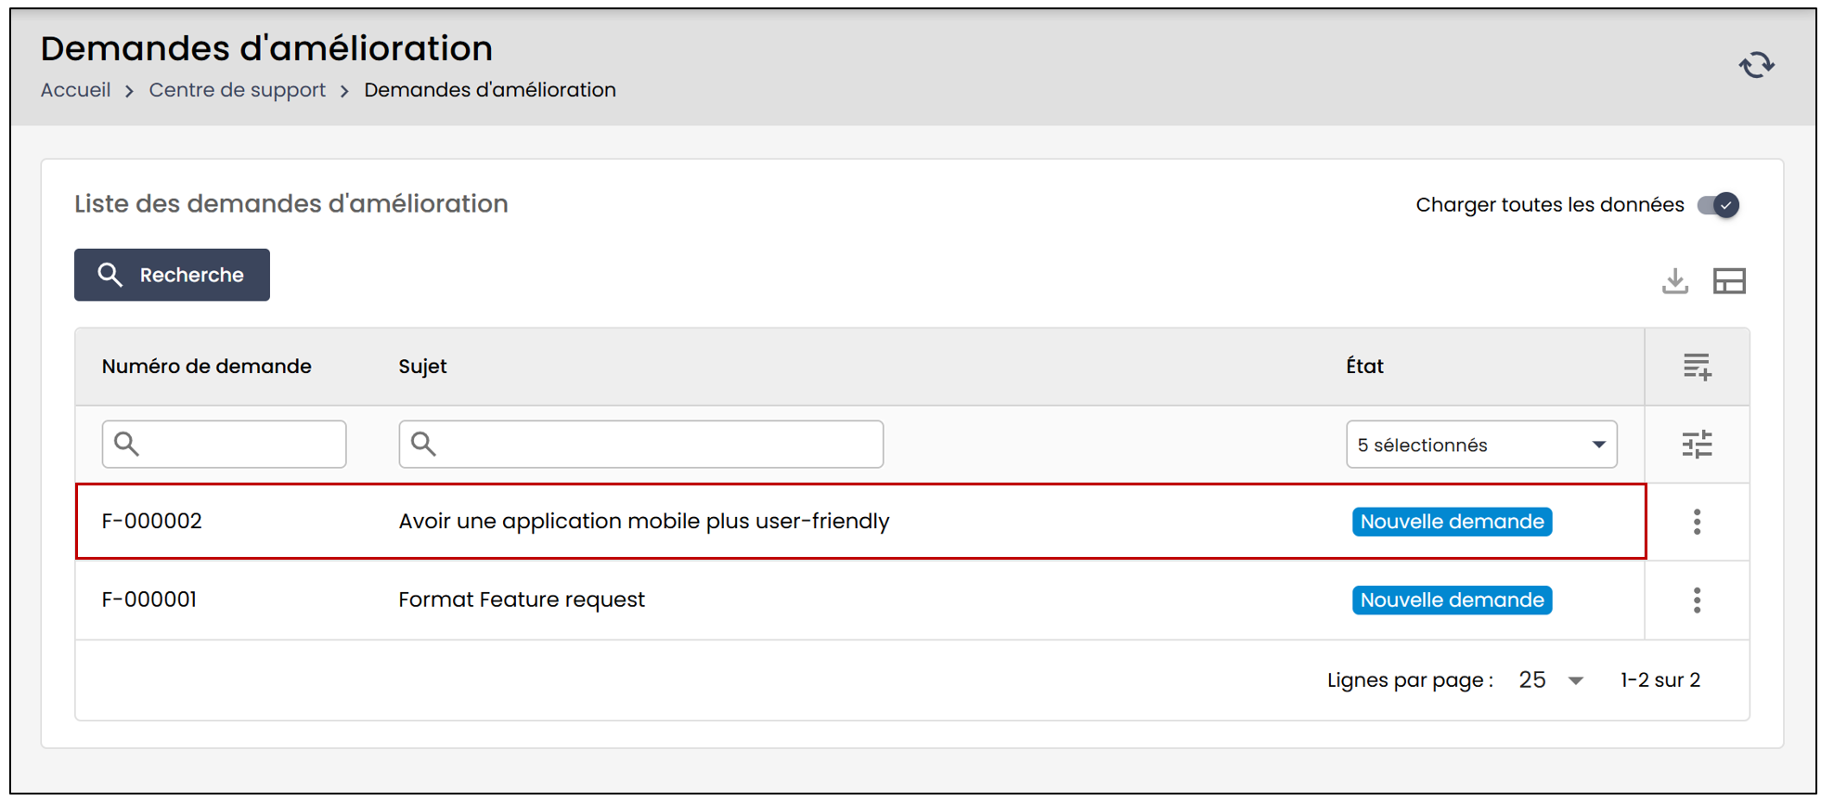Click the add columns icon

[x=1698, y=367]
